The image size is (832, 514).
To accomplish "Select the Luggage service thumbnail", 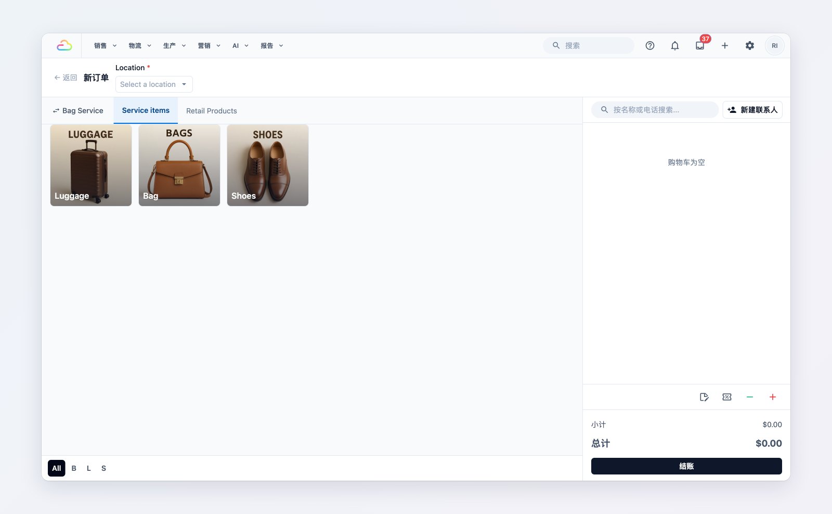I will [91, 165].
